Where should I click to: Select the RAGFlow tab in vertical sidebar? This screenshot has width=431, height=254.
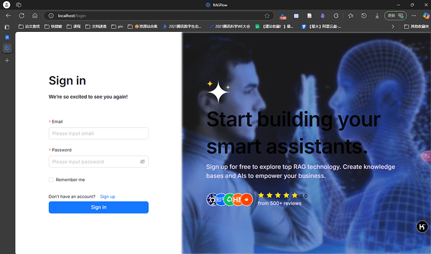coord(7,48)
